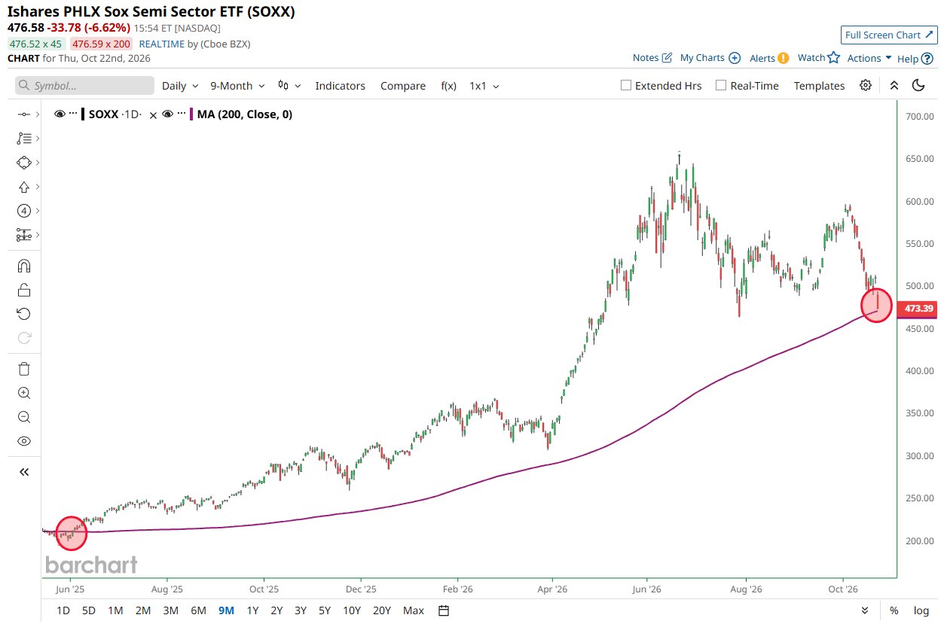Toggle drawings visibility eye in left toolbar
Viewport: 944px width, 624px height.
pos(23,441)
